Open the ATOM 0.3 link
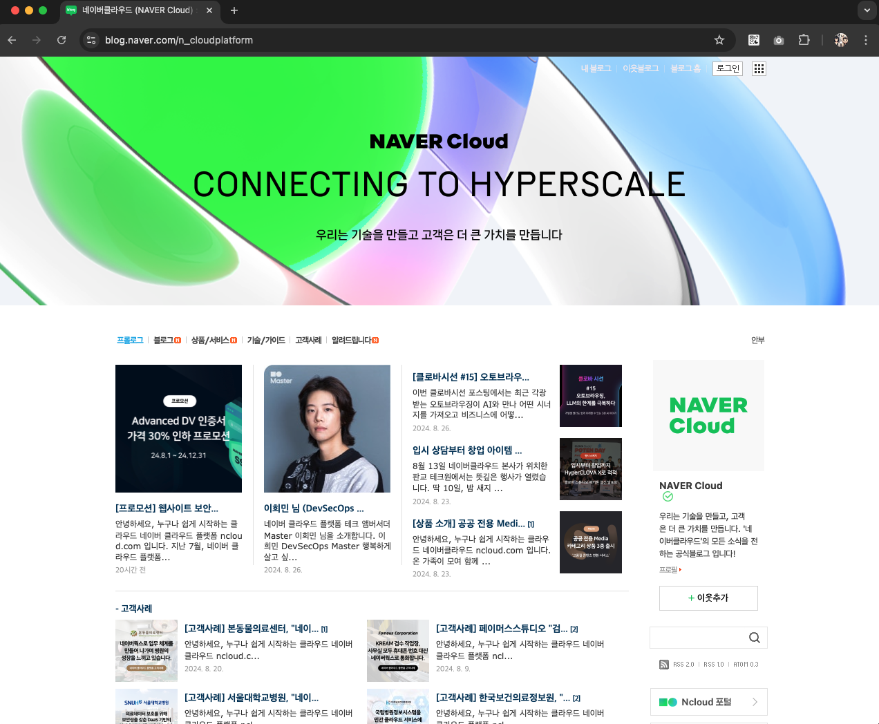The image size is (879, 724). (x=746, y=665)
